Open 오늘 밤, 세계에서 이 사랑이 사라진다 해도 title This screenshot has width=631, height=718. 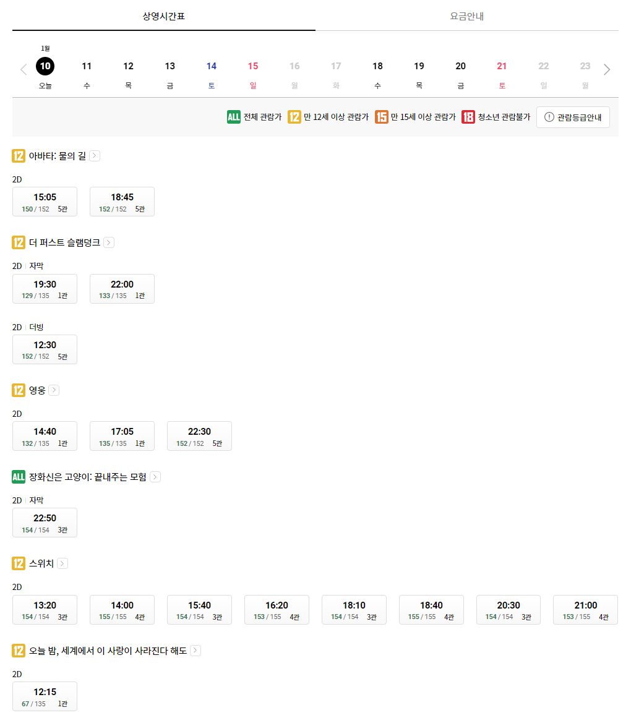[x=108, y=650]
